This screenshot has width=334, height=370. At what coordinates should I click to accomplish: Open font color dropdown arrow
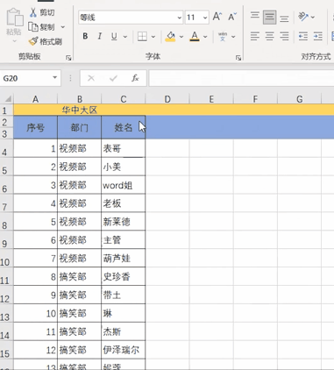(x=205, y=37)
